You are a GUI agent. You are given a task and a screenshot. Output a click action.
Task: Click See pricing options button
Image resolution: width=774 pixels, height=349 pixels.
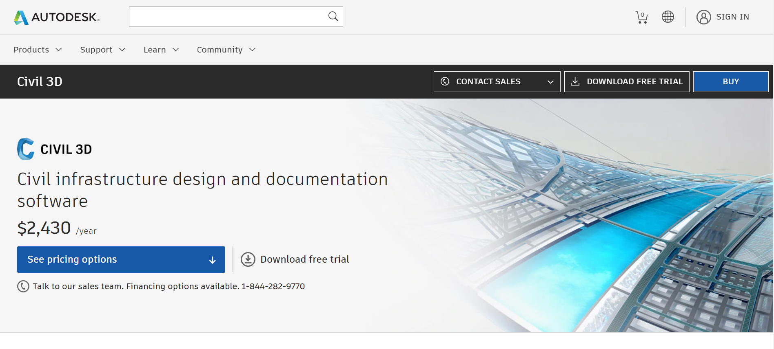click(121, 259)
